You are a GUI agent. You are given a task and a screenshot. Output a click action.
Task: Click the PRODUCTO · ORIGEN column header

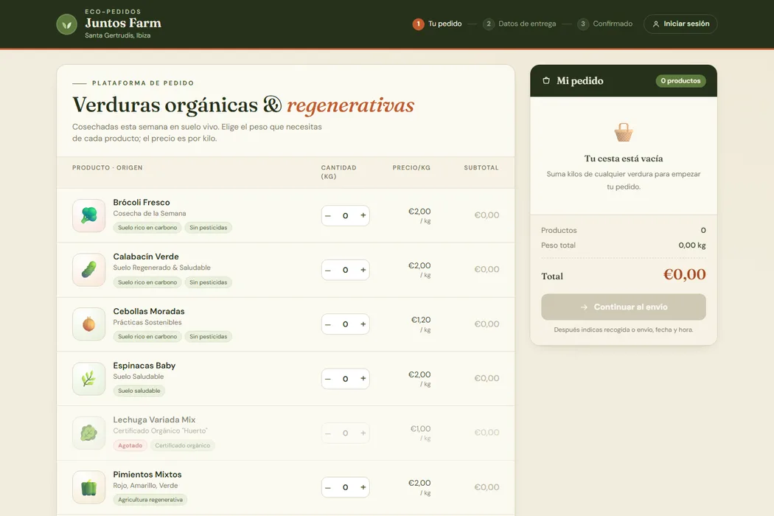click(107, 168)
